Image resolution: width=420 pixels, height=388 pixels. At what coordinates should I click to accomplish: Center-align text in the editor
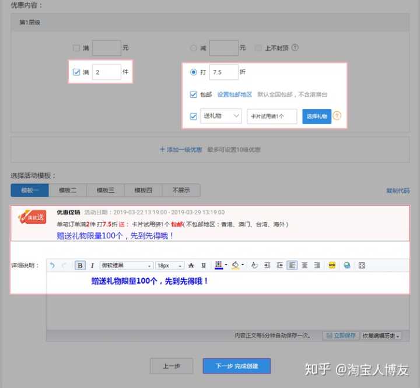coord(304,266)
